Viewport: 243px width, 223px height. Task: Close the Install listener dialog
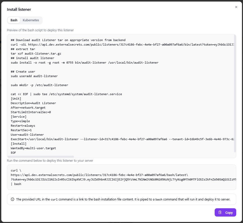[236, 7]
